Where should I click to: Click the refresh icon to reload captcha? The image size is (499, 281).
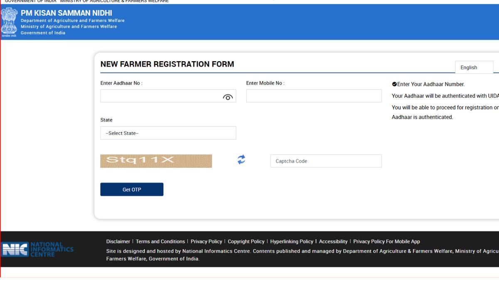[x=241, y=159]
